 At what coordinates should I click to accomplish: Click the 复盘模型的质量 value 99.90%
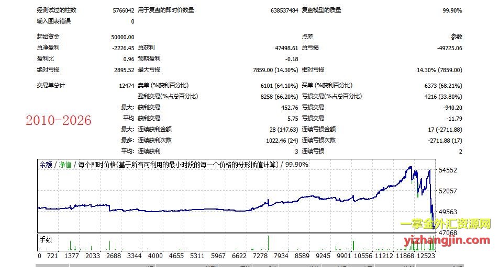click(x=452, y=10)
